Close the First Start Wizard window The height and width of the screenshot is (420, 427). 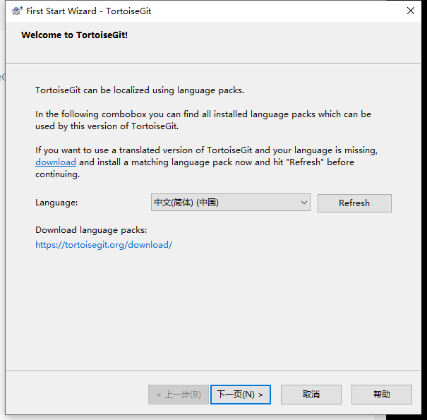(x=411, y=11)
